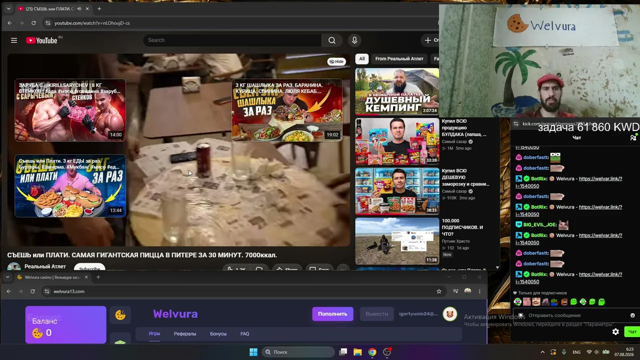Open the Баланс balance card
640x360 pixels.
coord(66,325)
